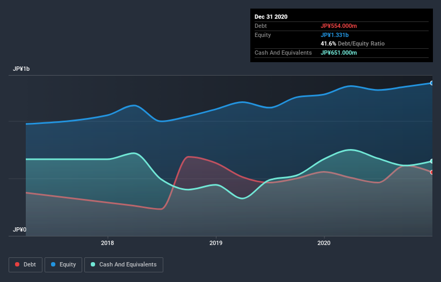Click the blue Equity legend dot
The width and height of the screenshot is (441, 282).
(53, 264)
